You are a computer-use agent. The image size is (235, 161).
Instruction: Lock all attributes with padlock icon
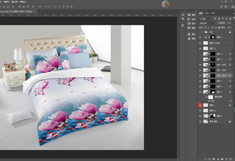click(x=219, y=27)
